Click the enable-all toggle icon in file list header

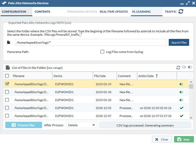click(190, 67)
